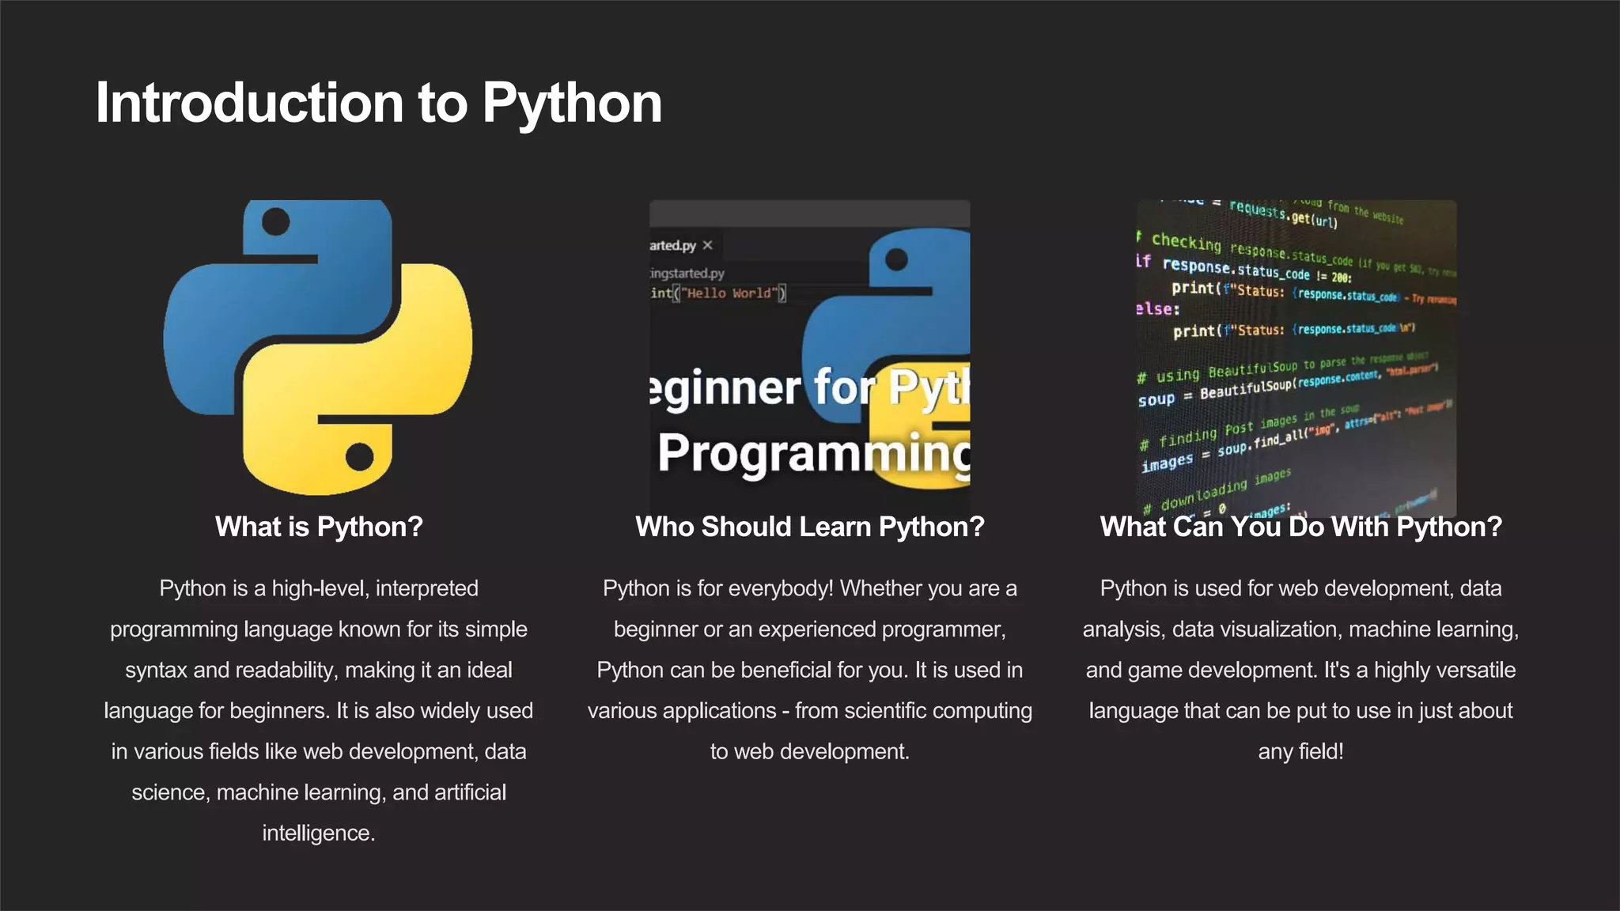This screenshot has height=911, width=1620.
Task: Select the "Hello World" code line
Action: click(718, 293)
